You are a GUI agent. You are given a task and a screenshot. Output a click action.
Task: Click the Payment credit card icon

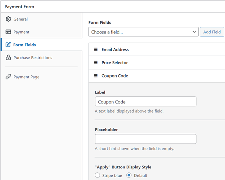(x=8, y=32)
